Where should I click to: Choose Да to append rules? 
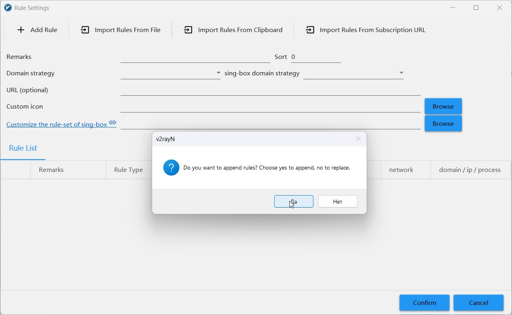click(294, 202)
